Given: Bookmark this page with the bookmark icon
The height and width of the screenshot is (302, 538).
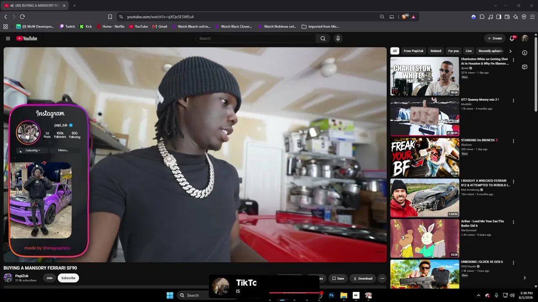Looking at the screenshot, I should click(110, 17).
